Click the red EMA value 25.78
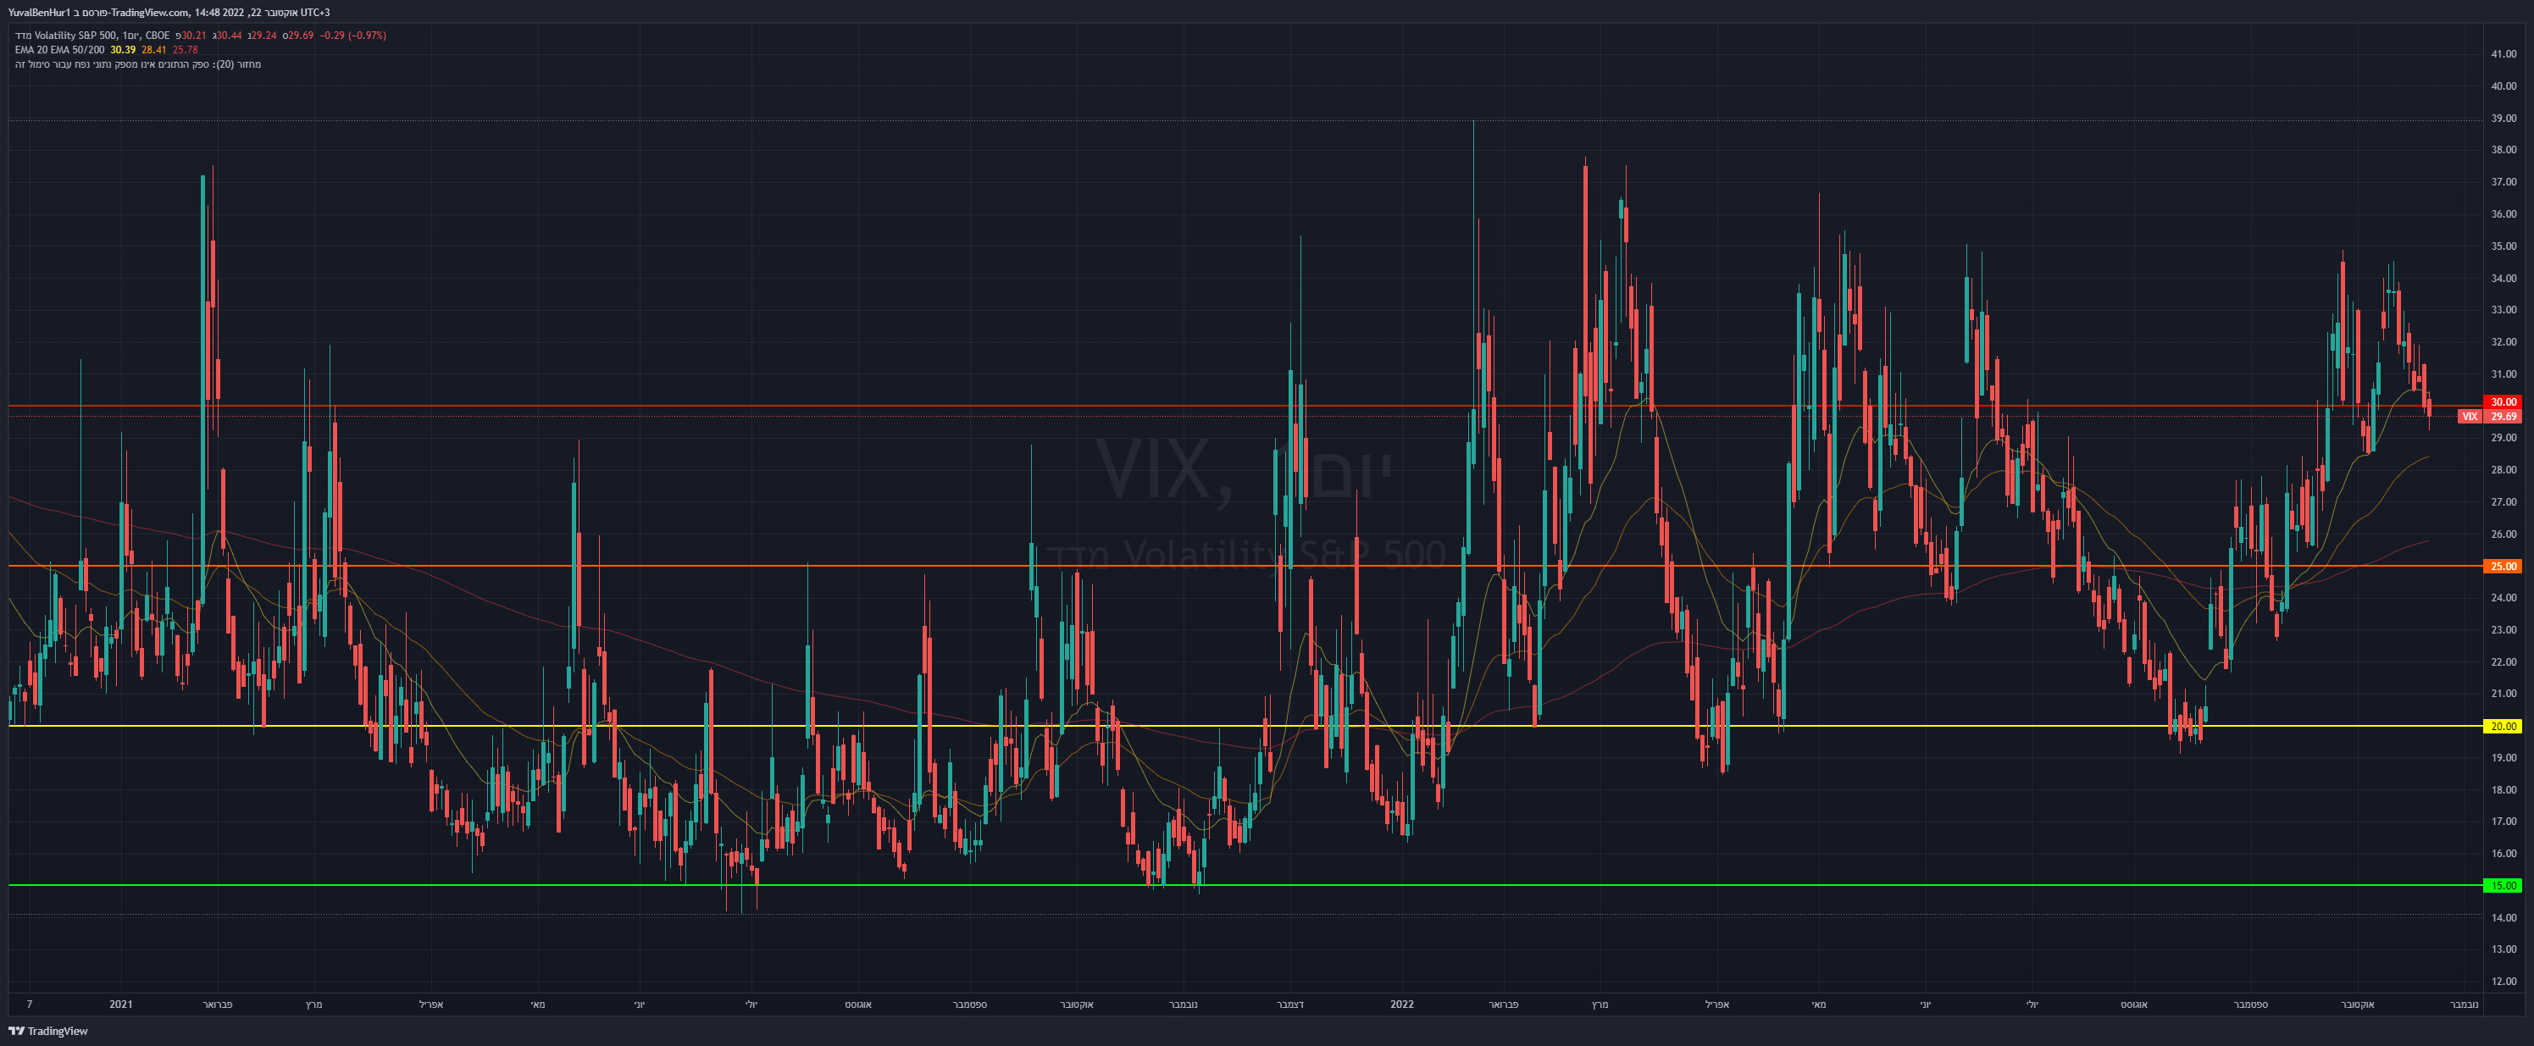The height and width of the screenshot is (1046, 2534). (x=186, y=50)
